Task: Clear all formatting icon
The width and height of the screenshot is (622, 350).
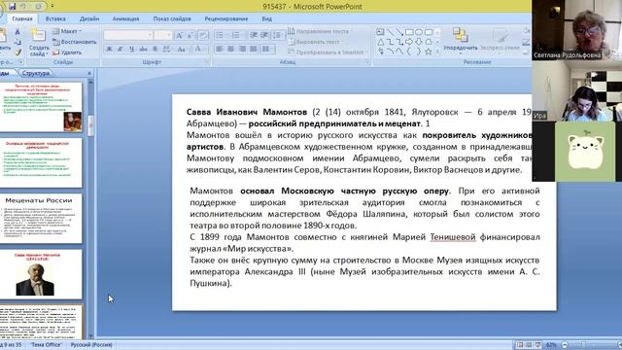Action: 203,36
